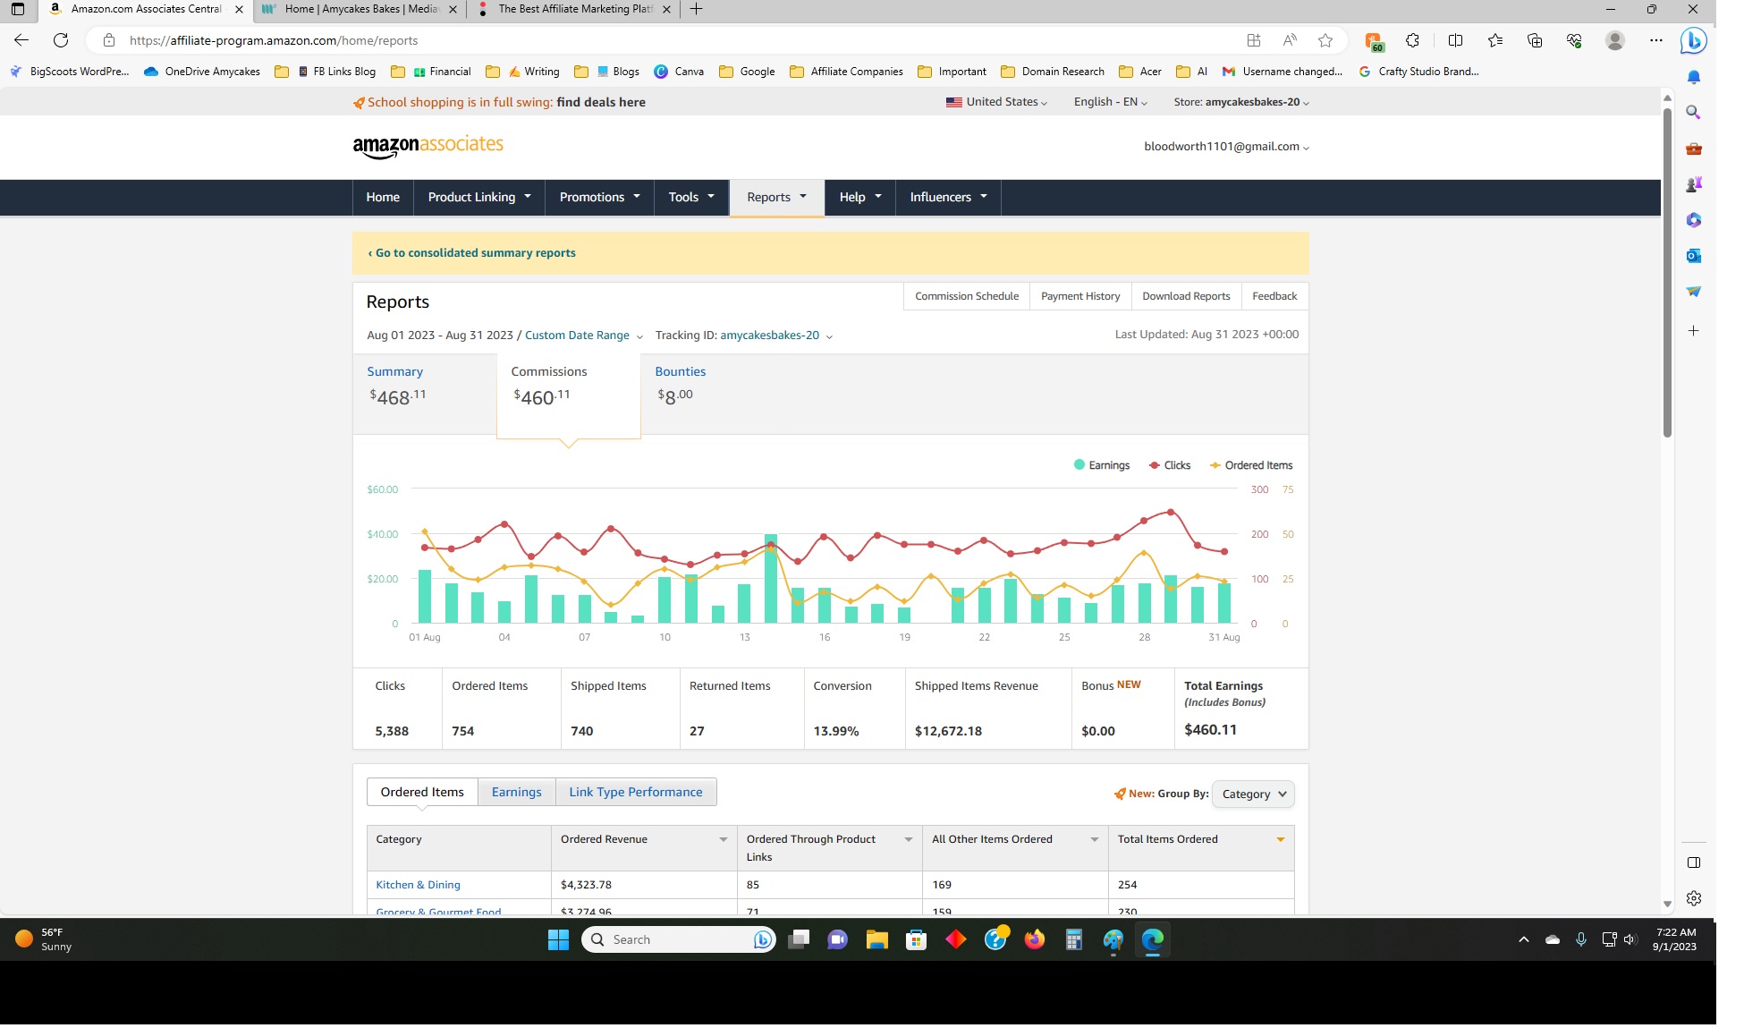The height and width of the screenshot is (1028, 1744).
Task: Open Kitchen & Dining category link
Action: coord(418,886)
